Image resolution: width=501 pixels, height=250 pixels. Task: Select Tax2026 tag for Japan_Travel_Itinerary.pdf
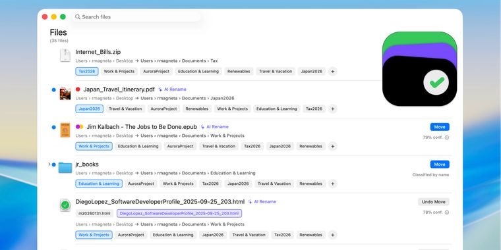point(314,109)
